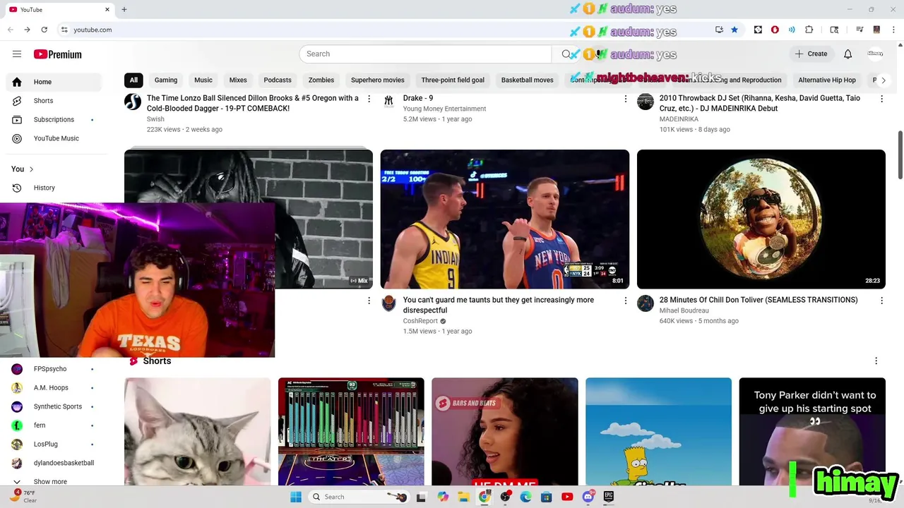Open the Shorts shelf options menu
Screen dimensions: 904x508
(x=876, y=361)
